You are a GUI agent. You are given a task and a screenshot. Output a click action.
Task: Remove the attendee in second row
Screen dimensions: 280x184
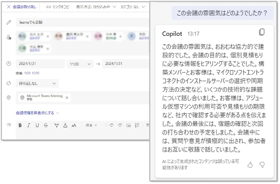click(x=48, y=48)
